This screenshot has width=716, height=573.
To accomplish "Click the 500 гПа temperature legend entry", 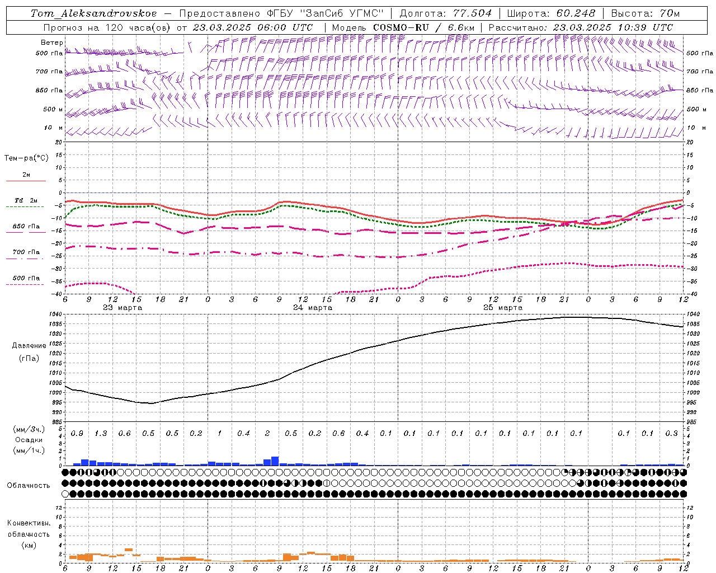I will [26, 278].
